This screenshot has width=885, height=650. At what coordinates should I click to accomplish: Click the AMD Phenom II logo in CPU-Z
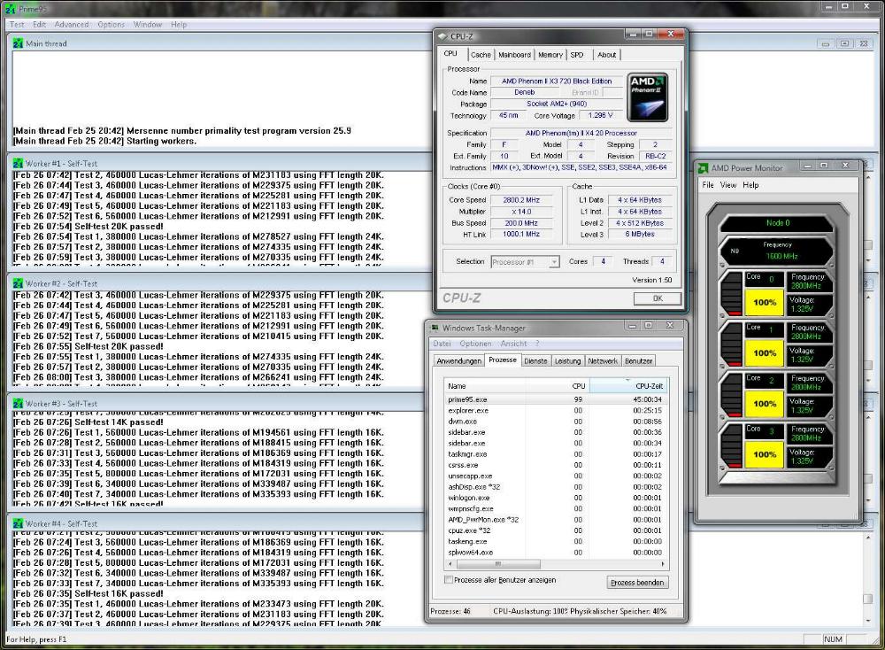(648, 97)
